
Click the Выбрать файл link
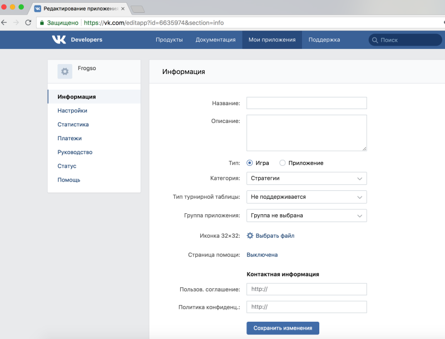coord(275,235)
